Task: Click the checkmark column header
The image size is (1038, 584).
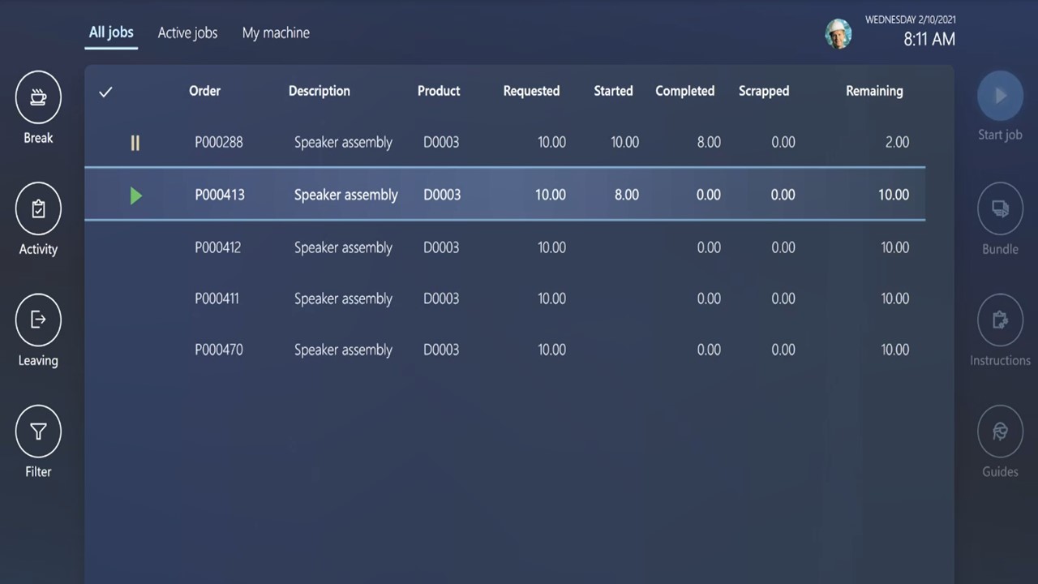Action: point(105,91)
